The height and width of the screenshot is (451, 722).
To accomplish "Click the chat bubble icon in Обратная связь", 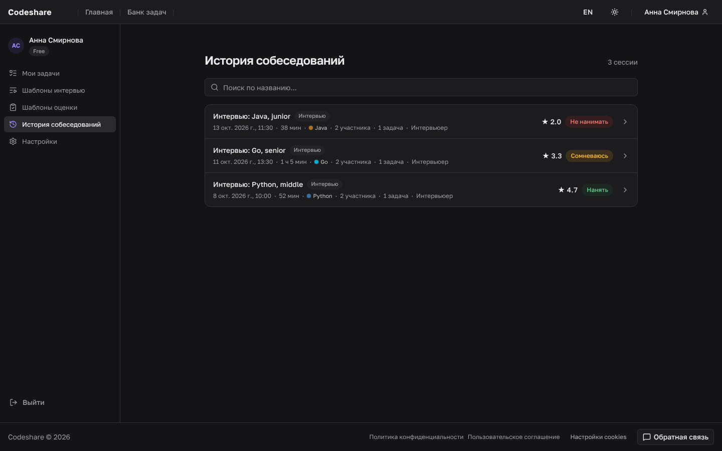I will pyautogui.click(x=647, y=437).
